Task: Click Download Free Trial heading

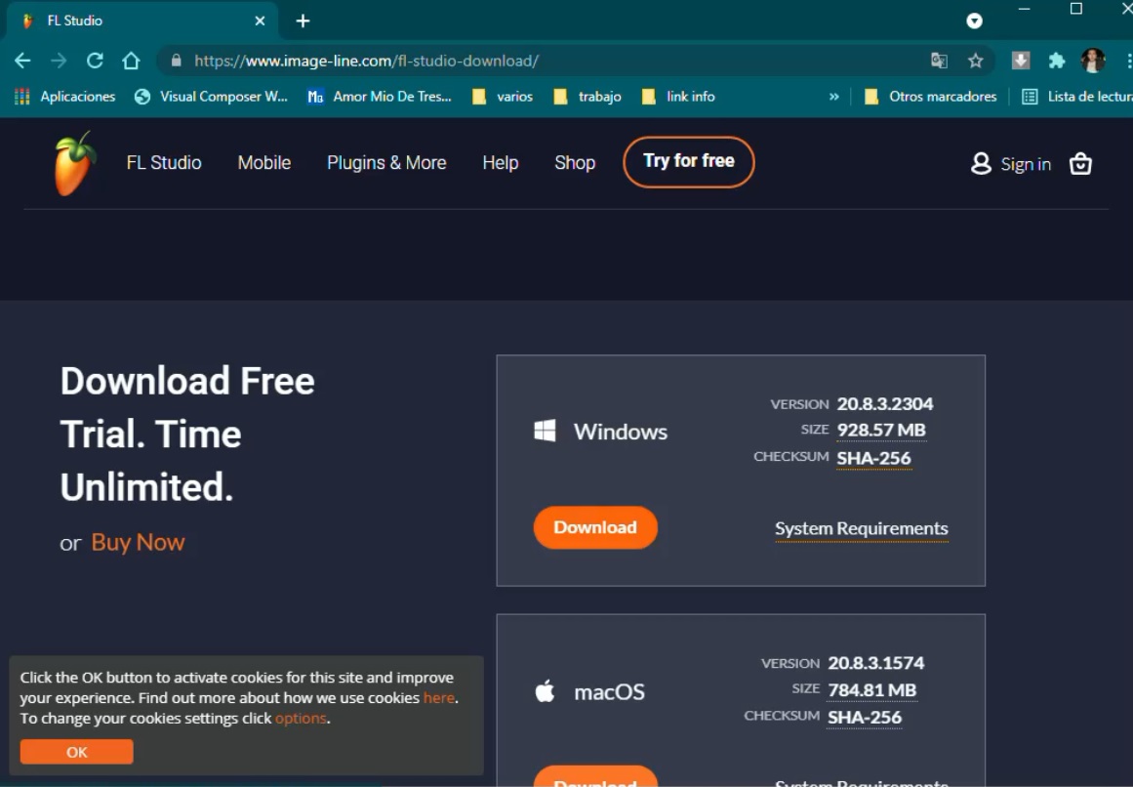Action: (187, 434)
